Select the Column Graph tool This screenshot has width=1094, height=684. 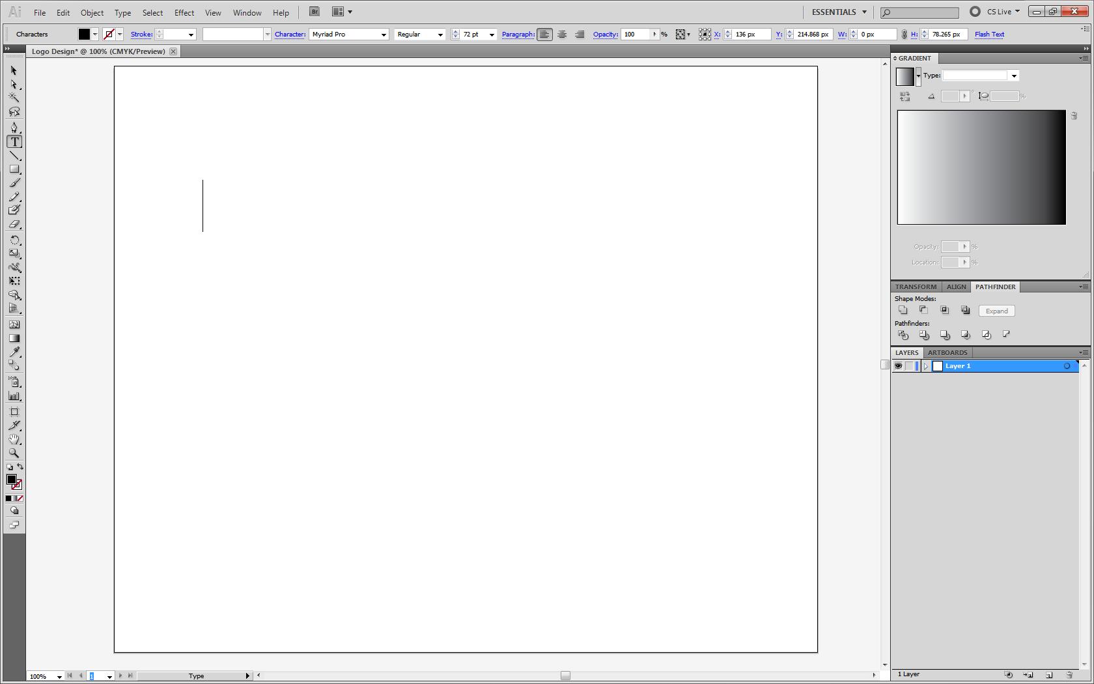tap(14, 395)
